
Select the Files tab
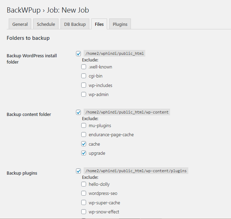point(99,24)
